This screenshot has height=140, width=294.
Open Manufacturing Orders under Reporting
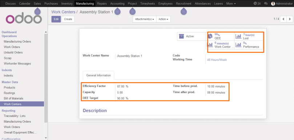[x=17, y=121]
